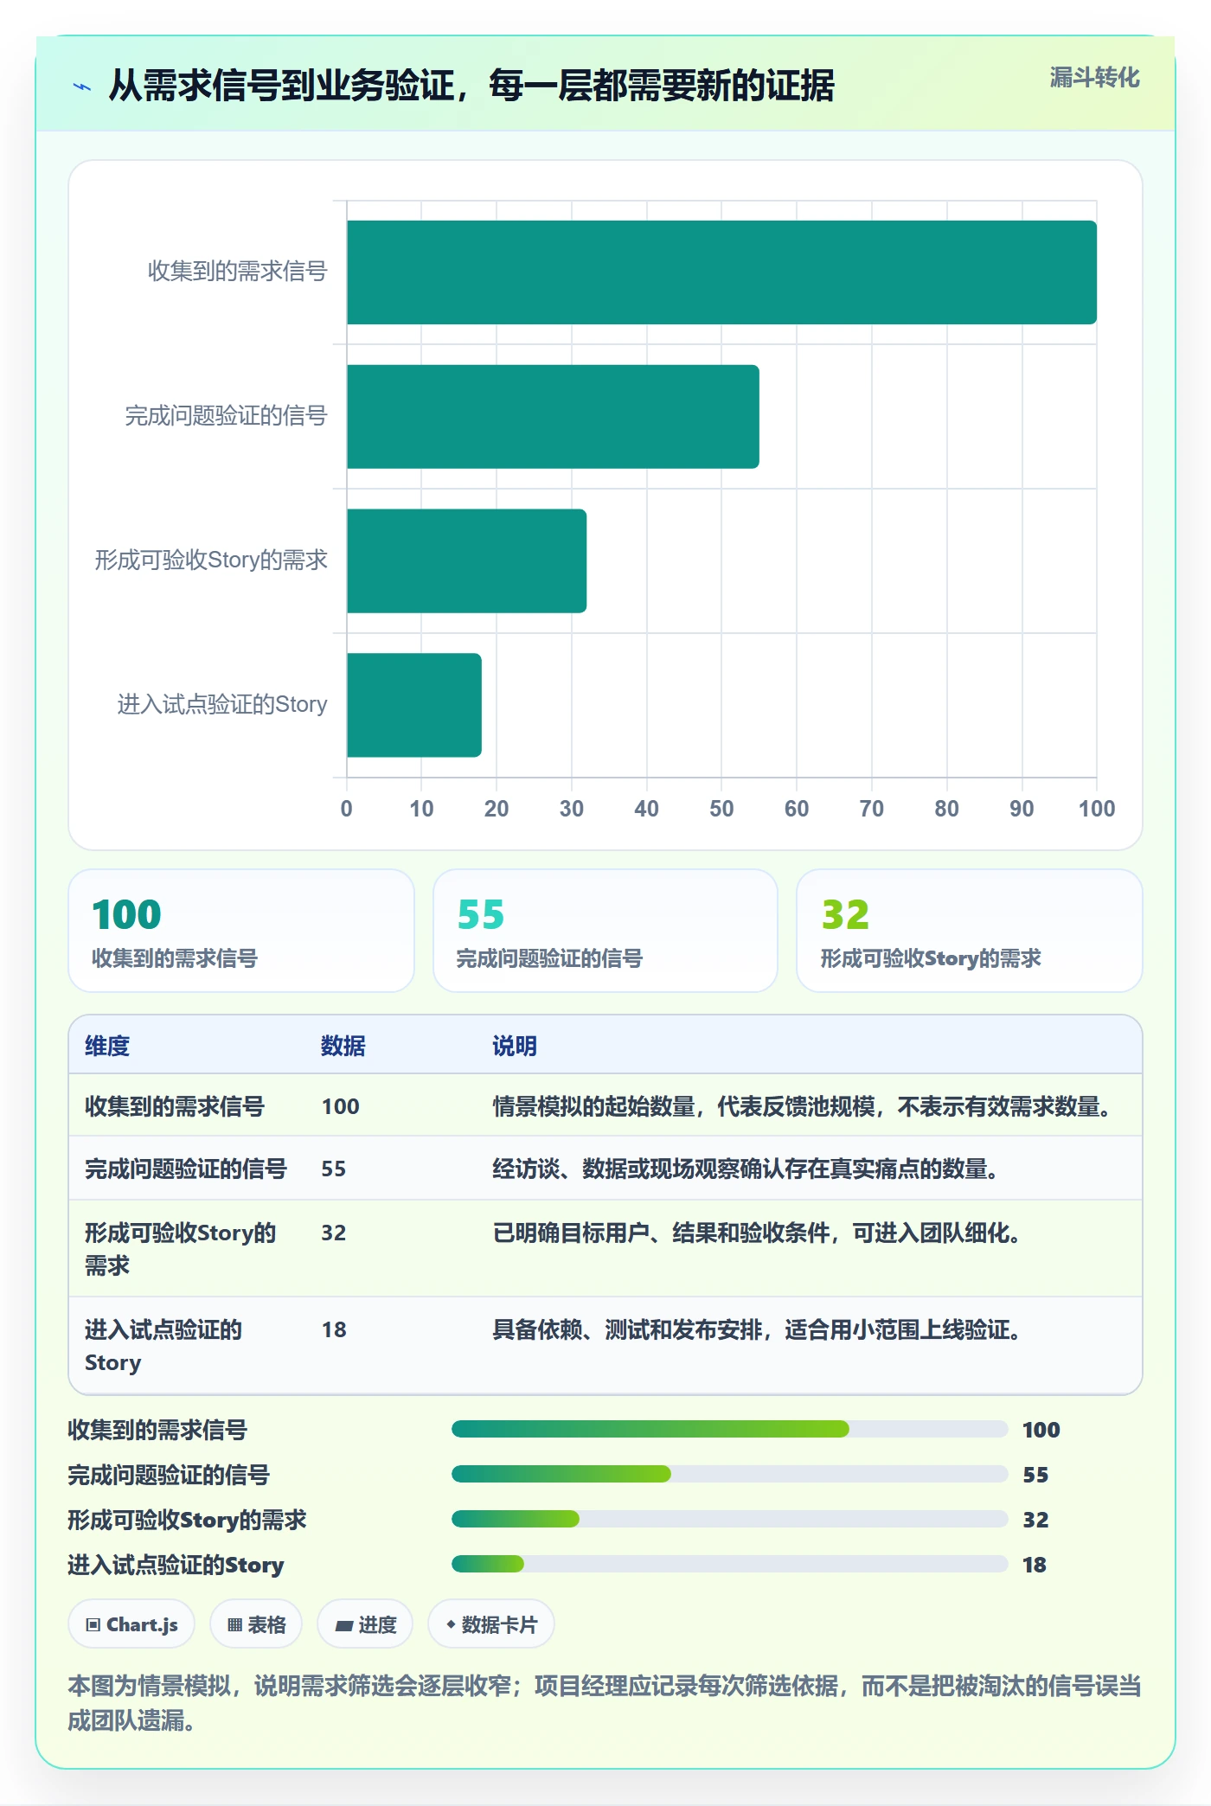Click table cell 完成问题验证的信号 in 维度 column
1211x1806 pixels.
click(x=186, y=1169)
